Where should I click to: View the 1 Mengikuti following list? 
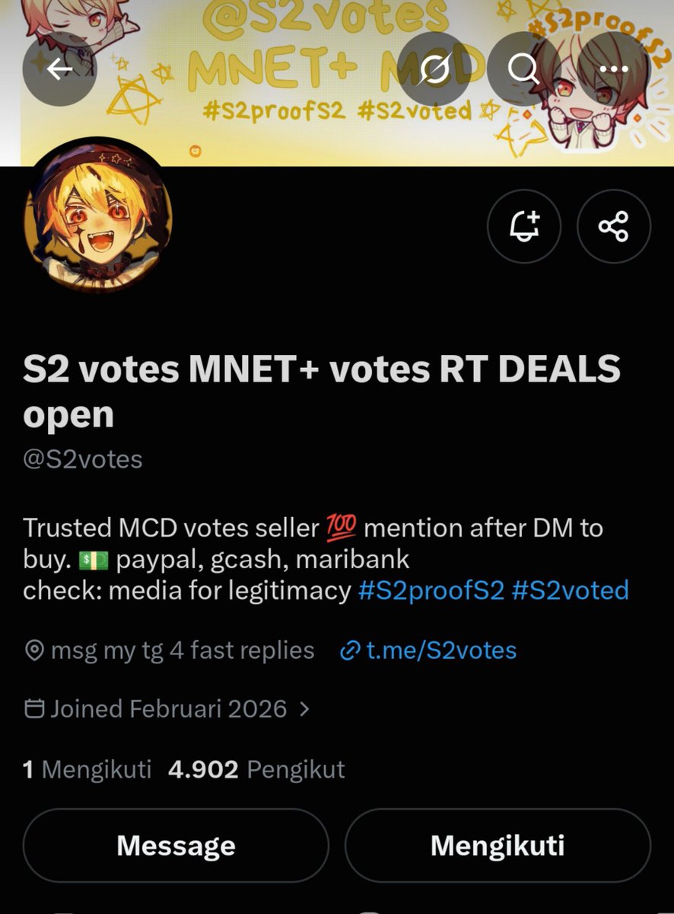[x=87, y=769]
